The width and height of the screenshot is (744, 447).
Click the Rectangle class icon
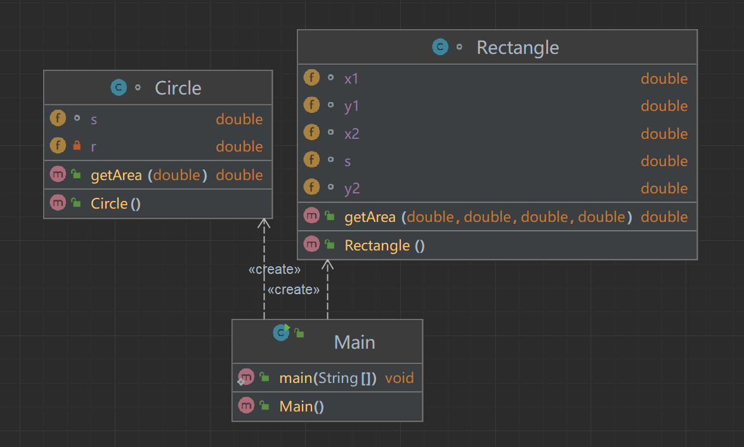440,47
